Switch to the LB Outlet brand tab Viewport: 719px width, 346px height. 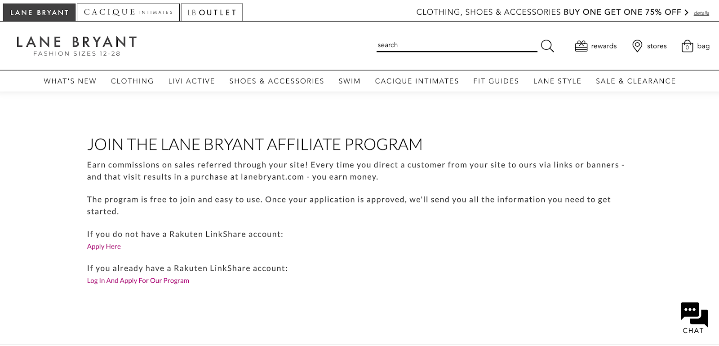[212, 13]
